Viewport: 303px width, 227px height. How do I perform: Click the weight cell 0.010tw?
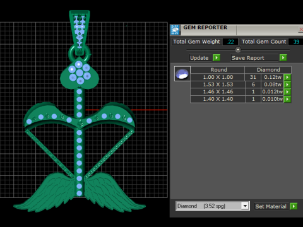tap(273, 99)
